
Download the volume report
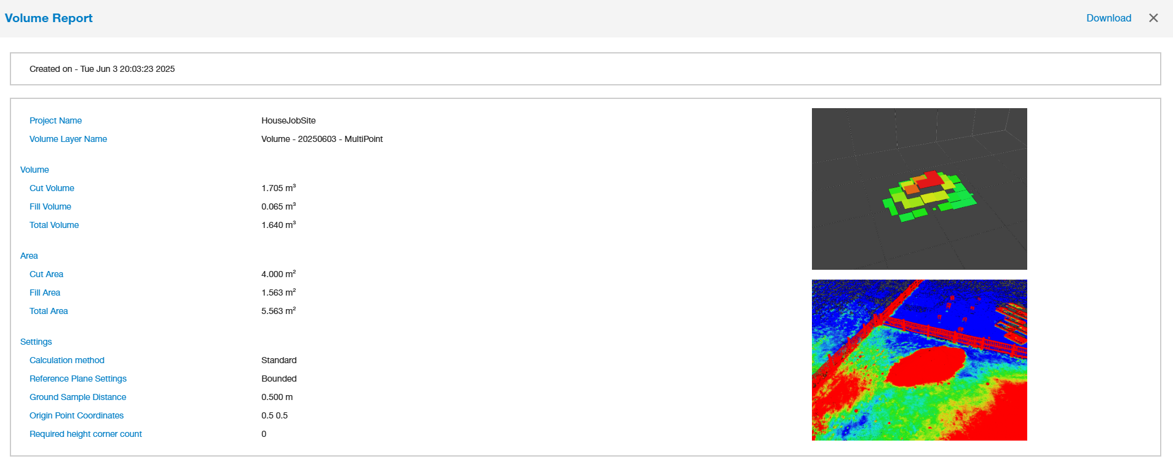pyautogui.click(x=1108, y=18)
